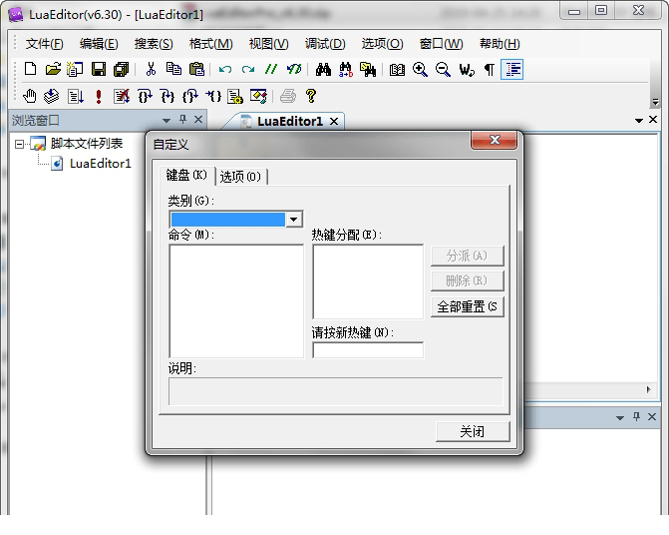Image resolution: width=669 pixels, height=535 pixels.
Task: Click the Copy icon
Action: [x=173, y=69]
